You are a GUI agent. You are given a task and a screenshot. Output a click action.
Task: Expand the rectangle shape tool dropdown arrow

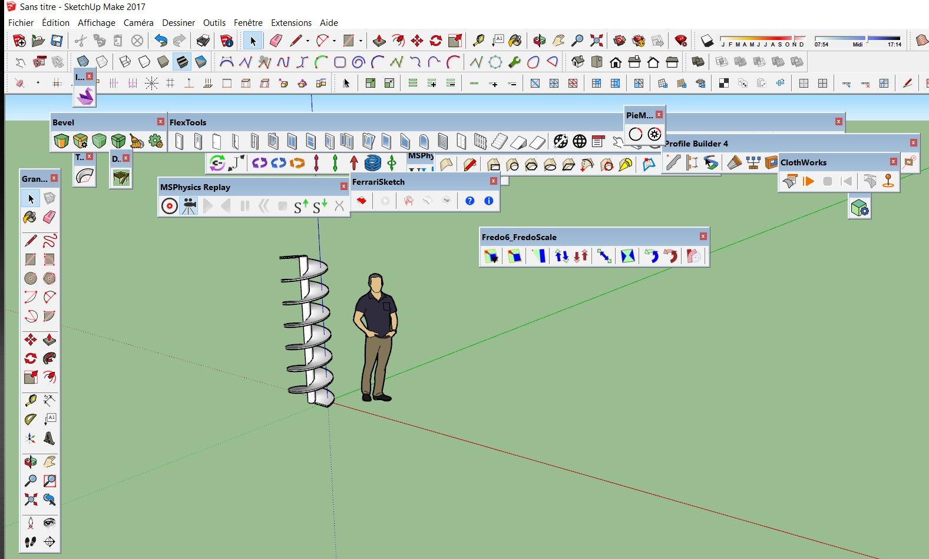click(361, 41)
